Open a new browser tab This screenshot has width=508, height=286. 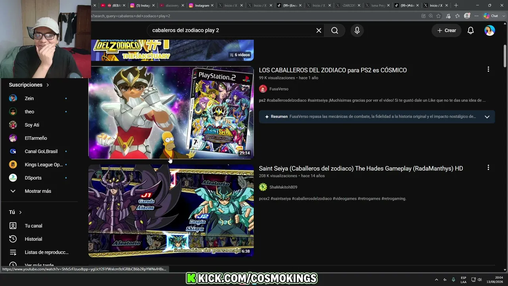pos(456,6)
